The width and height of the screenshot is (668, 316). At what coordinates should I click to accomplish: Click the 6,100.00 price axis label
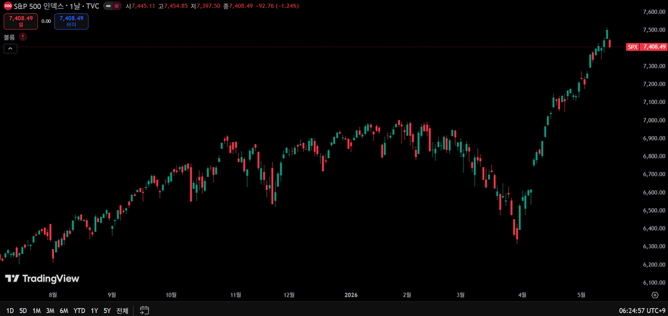pyautogui.click(x=654, y=283)
